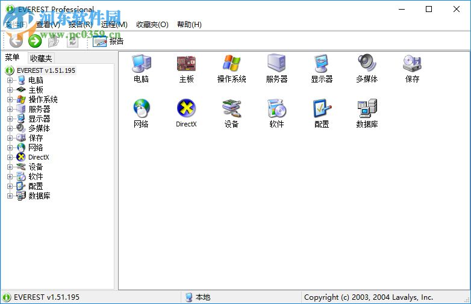
Task: Open the 远程(M) menu
Action: coord(114,24)
